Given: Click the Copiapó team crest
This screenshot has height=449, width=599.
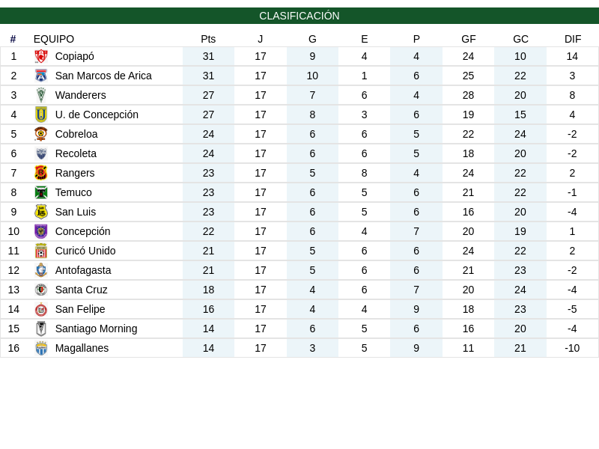Looking at the screenshot, I should point(41,57).
